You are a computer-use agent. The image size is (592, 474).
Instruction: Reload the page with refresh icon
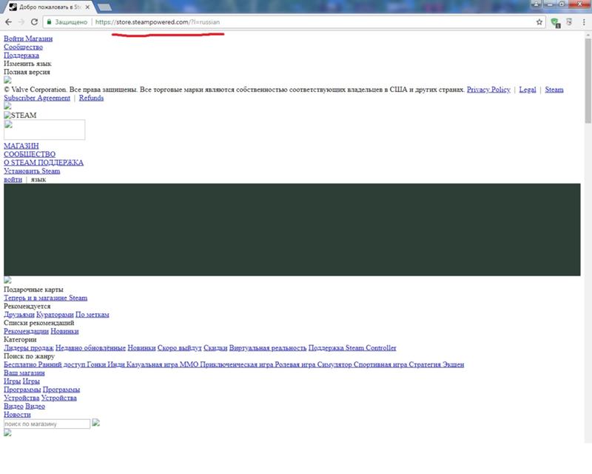coord(34,22)
